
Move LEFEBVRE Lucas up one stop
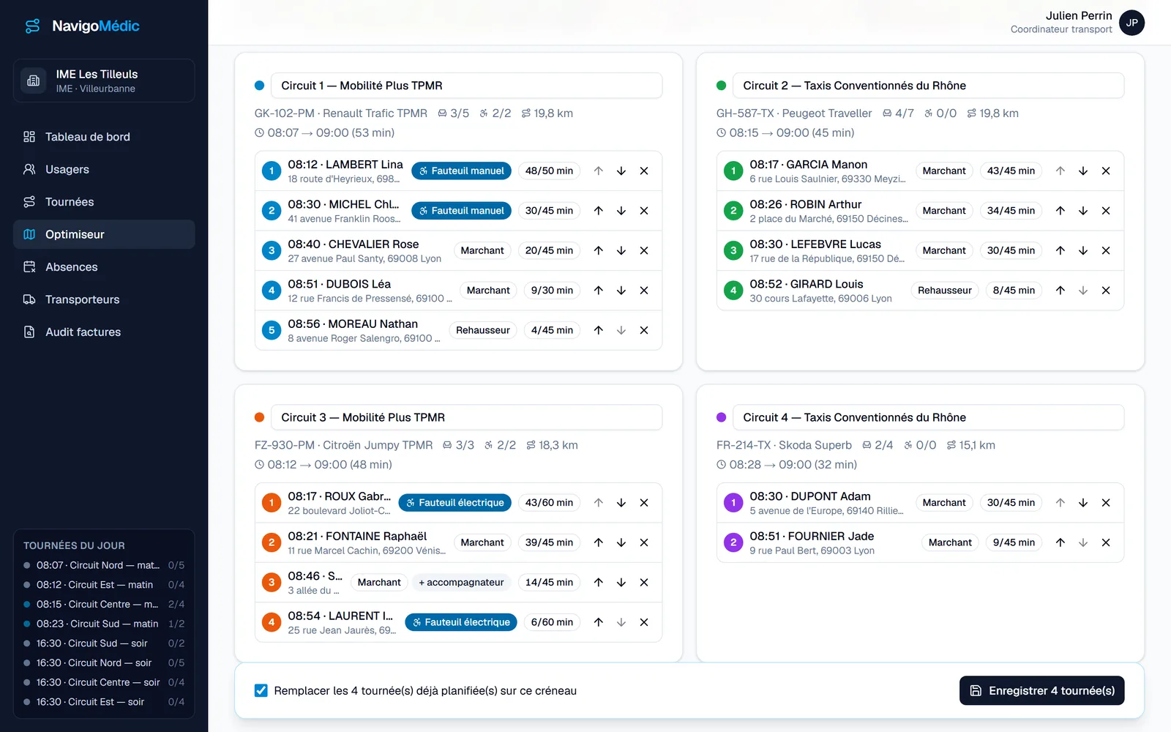1060,250
